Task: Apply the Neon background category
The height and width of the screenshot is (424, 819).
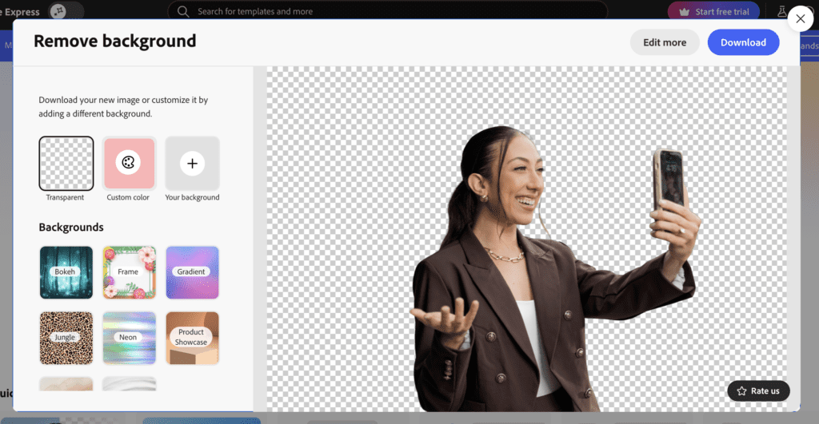Action: (x=128, y=338)
